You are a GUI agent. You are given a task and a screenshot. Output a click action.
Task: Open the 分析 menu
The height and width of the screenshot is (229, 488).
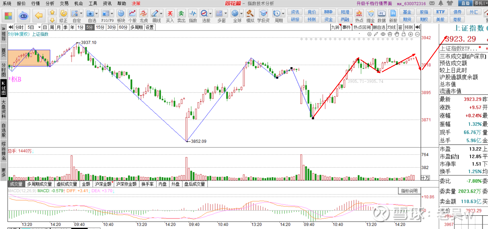(x=50, y=3)
